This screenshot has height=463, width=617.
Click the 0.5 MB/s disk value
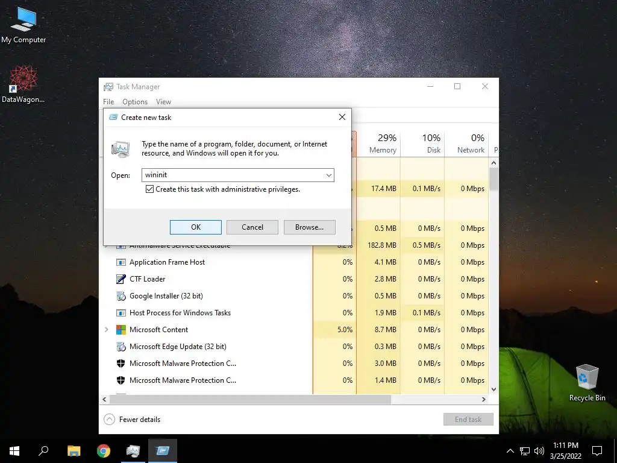(x=427, y=245)
